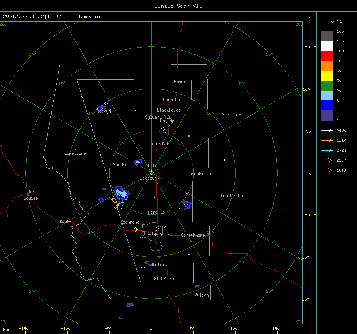Viewport: 357px width, 334px height.
Task: Select the bright blue swatch in the legend
Action: (327, 106)
